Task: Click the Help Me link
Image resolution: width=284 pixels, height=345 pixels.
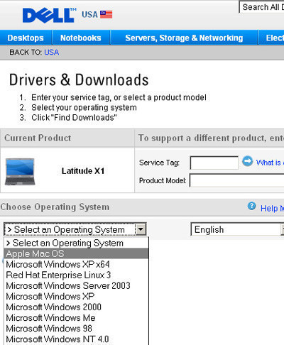Action: (272, 209)
